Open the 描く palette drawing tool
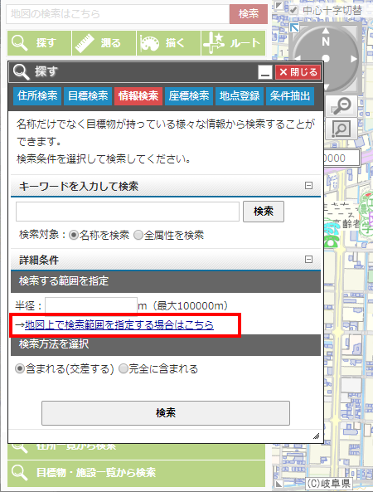The height and width of the screenshot is (492, 373). coord(168,43)
